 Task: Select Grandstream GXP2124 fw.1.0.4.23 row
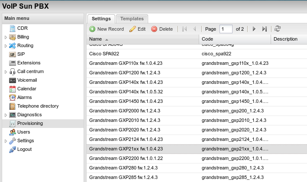(x=197, y=139)
